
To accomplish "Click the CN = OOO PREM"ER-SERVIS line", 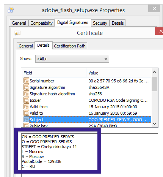I will coord(48,137).
